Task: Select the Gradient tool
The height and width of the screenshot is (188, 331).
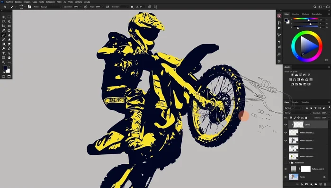Action: coord(3,44)
